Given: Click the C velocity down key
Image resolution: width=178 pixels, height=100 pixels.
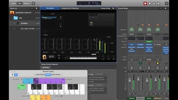Looking at the screenshot, I should click(43, 97).
